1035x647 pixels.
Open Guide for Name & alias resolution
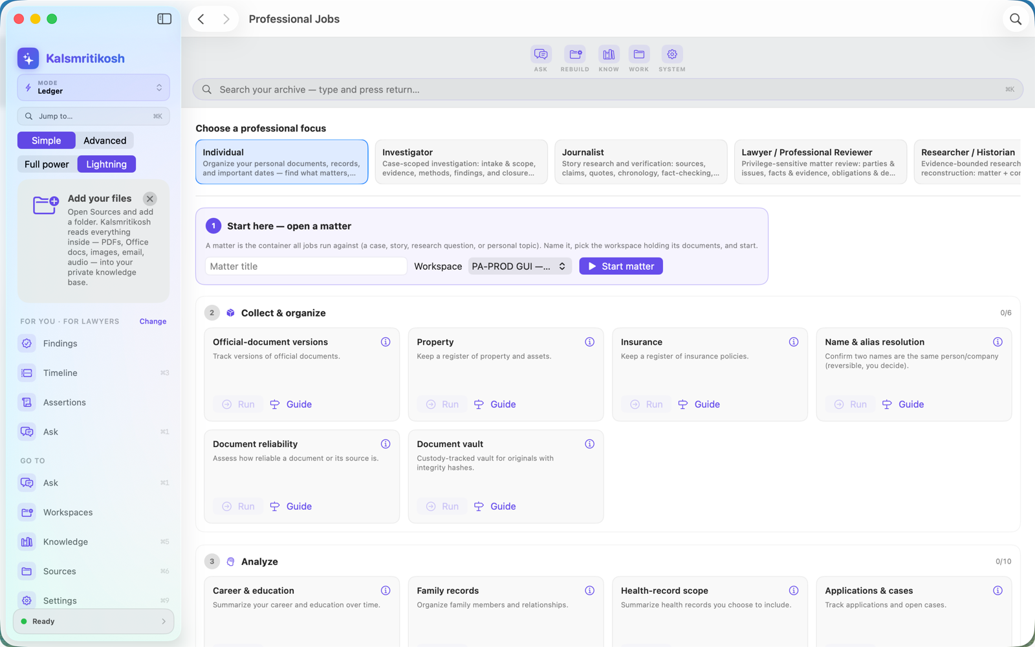click(903, 404)
